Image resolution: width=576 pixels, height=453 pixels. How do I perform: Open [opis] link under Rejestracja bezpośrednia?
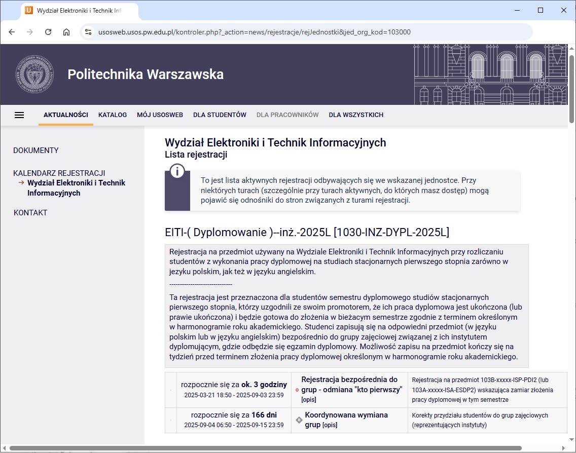[309, 400]
